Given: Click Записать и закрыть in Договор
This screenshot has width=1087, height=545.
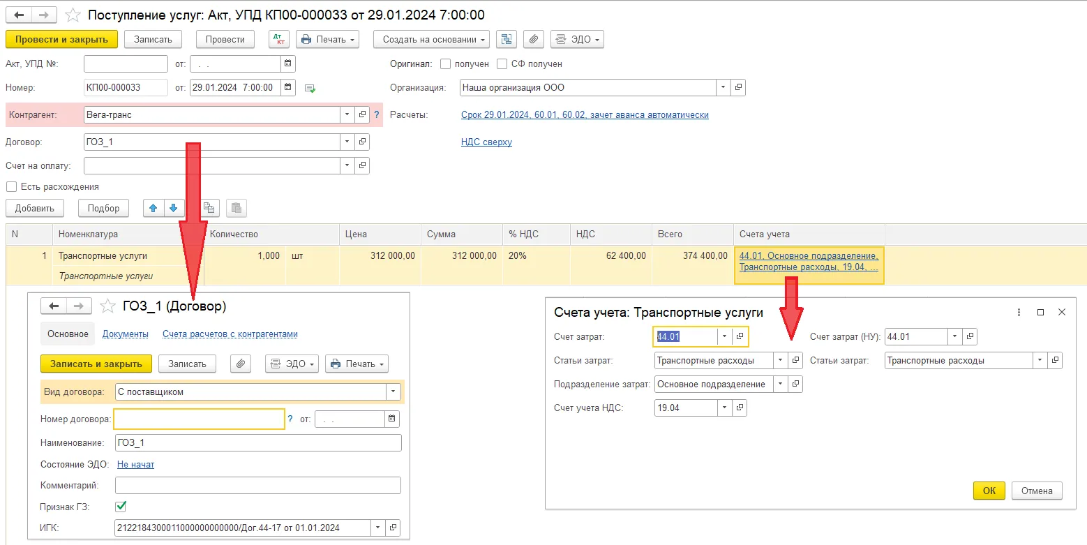Looking at the screenshot, I should [96, 364].
